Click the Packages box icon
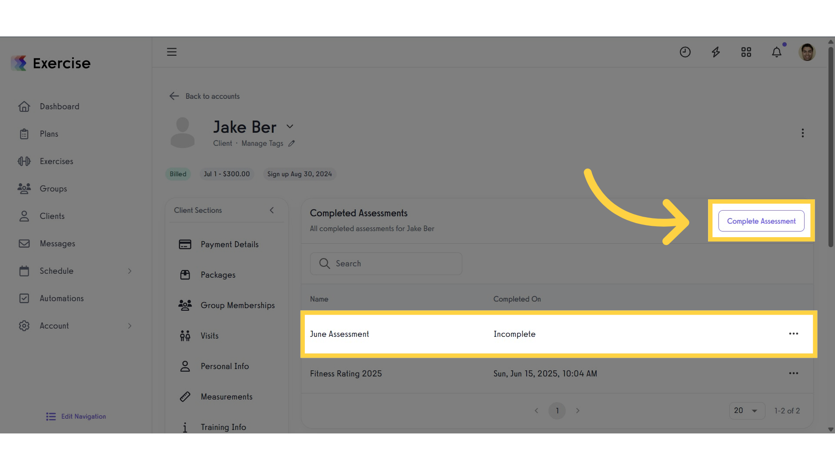 [x=185, y=275]
